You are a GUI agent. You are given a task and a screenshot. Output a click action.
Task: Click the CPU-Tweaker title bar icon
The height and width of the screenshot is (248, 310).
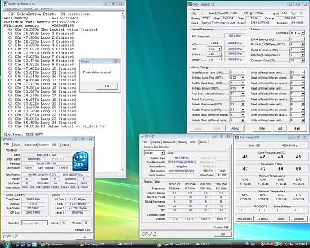(x=189, y=4)
